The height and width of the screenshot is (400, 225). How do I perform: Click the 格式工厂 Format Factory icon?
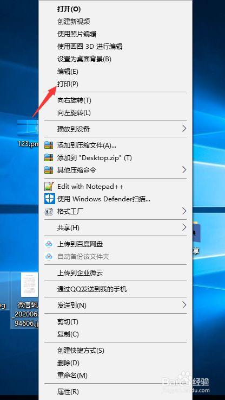pyautogui.click(x=49, y=212)
